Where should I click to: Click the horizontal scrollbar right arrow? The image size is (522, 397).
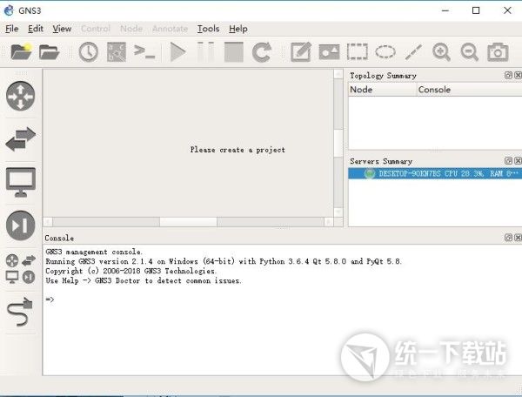click(x=328, y=222)
